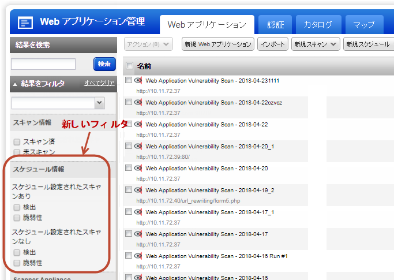Image resolution: width=394 pixels, height=280 pixels.
Task: Click the 名前 column header
Action: pos(144,66)
